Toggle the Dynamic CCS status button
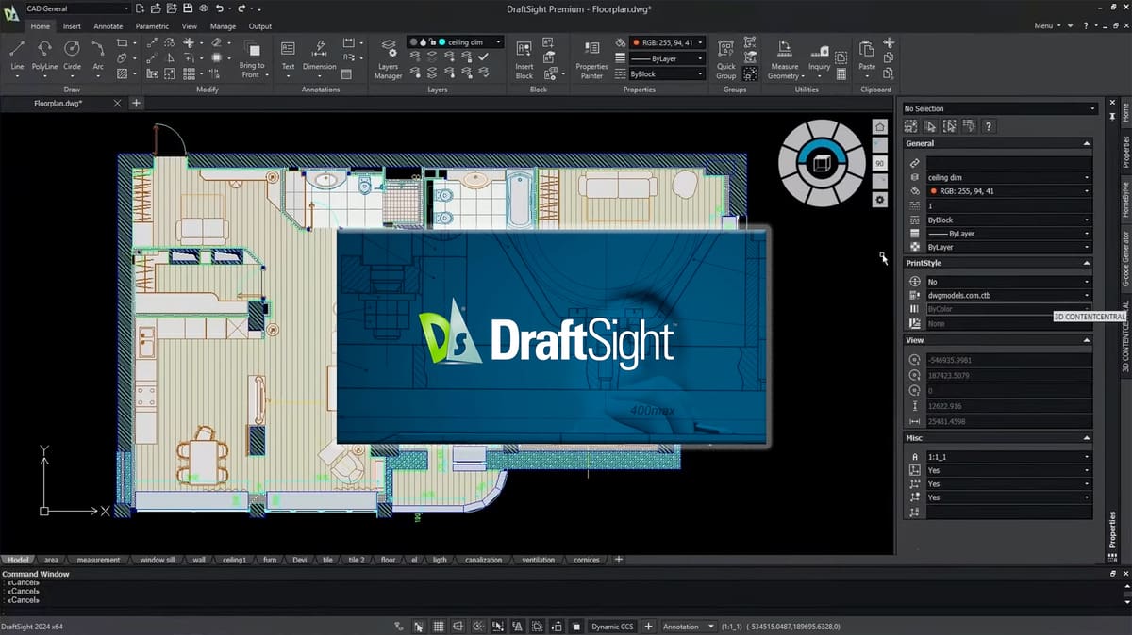The image size is (1132, 635). [612, 627]
